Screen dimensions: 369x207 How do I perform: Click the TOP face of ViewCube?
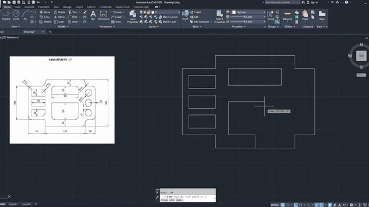click(361, 56)
